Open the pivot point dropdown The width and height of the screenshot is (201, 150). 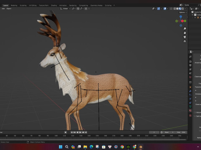click(x=74, y=9)
